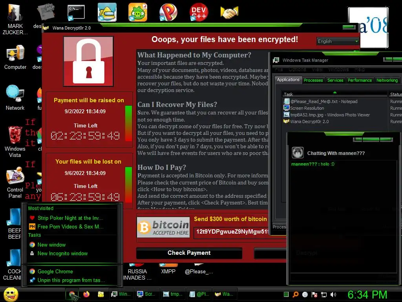Open the Services tab in Task Manager
This screenshot has height=302, width=402.
[335, 80]
